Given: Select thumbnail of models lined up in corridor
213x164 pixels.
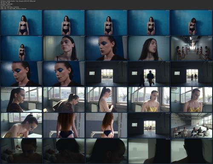Looking at the screenshot, I should (x=192, y=48).
